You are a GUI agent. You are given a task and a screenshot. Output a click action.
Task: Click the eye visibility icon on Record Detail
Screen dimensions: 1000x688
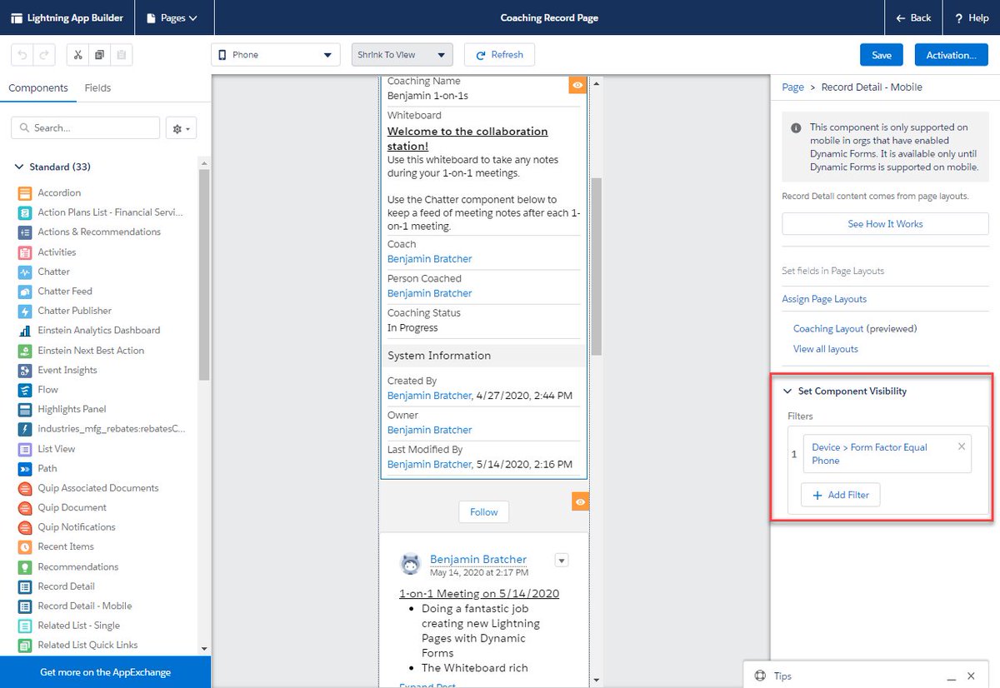tap(578, 85)
